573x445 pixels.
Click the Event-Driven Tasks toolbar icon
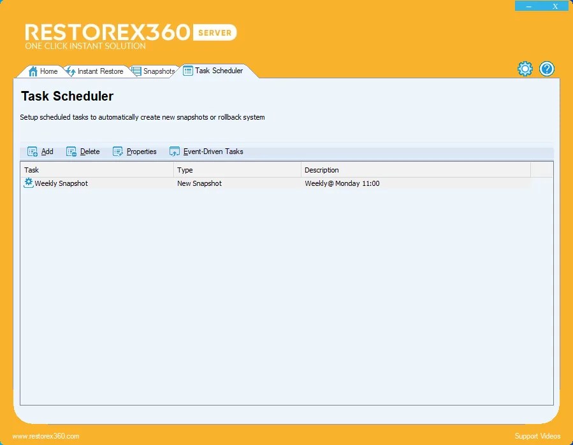pyautogui.click(x=174, y=152)
